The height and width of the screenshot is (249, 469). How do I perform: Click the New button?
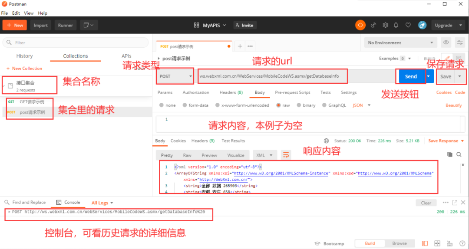coord(15,25)
